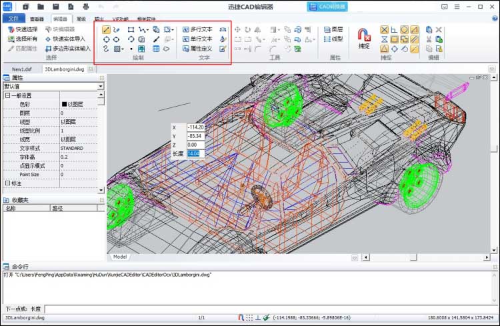The image size is (500, 326).
Task: Switch to the 高级 ribbon tab
Action: 81,19
